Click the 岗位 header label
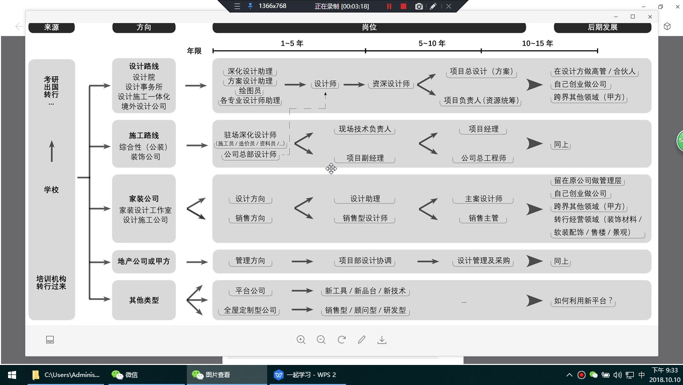This screenshot has width=683, height=385. [369, 27]
